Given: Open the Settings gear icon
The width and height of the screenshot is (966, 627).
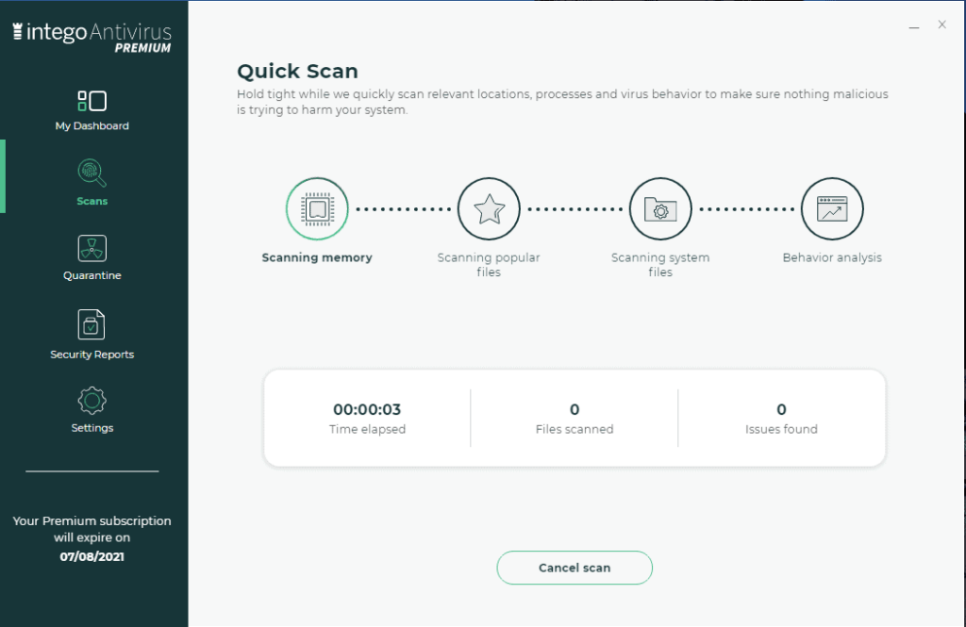Looking at the screenshot, I should point(92,401).
